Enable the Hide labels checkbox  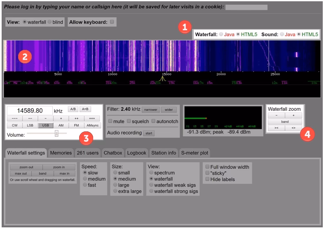[207, 179]
